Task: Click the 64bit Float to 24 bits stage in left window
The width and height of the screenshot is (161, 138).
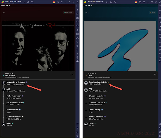Action: [15, 118]
